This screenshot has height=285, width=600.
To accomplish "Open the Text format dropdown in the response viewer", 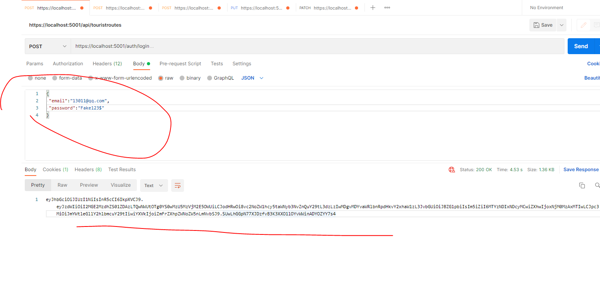I will point(154,185).
